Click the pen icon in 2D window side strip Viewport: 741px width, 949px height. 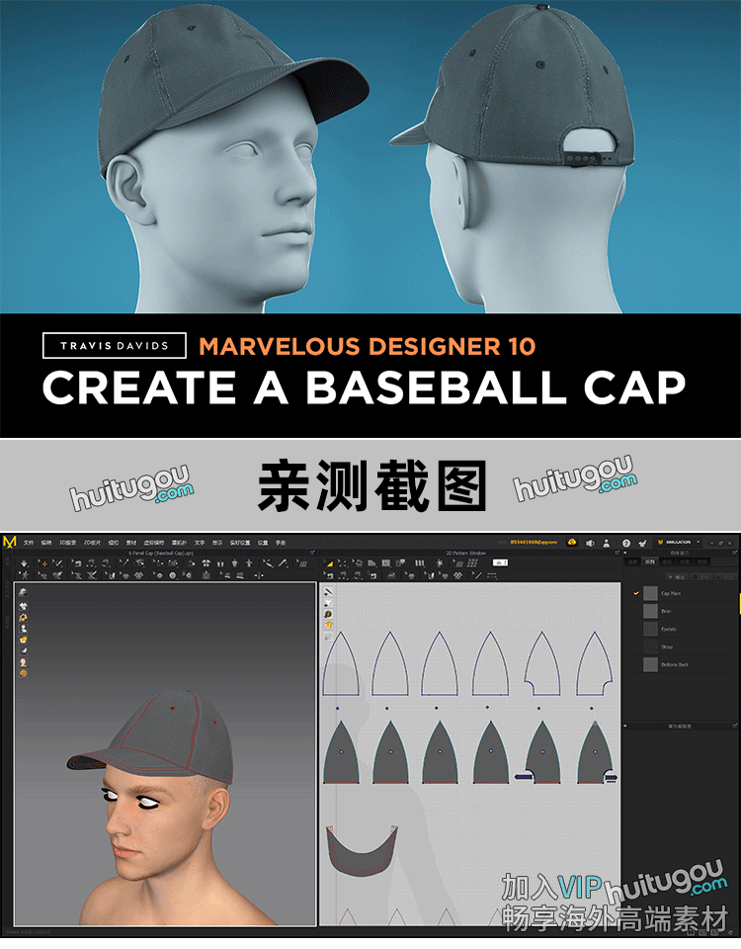coord(328,591)
